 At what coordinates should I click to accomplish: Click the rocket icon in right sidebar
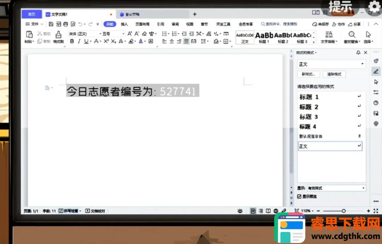376,61
